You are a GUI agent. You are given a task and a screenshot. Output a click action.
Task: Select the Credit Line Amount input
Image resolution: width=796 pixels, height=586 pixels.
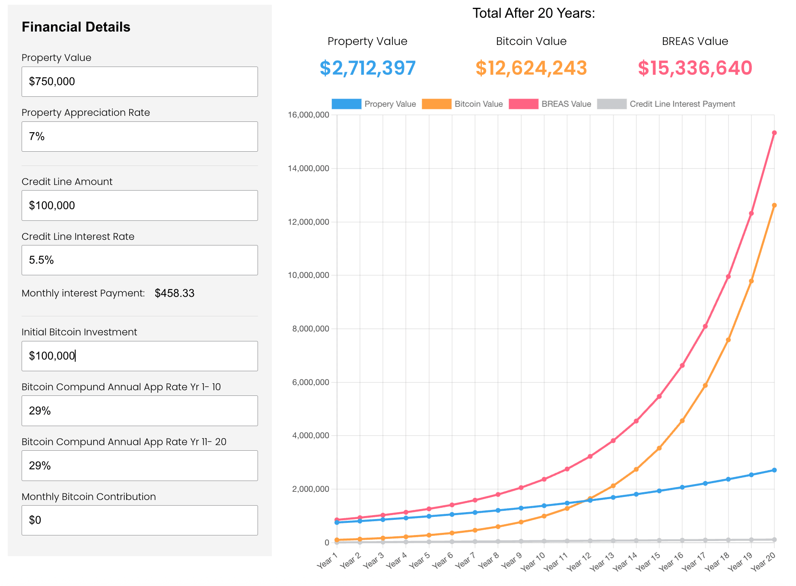140,206
